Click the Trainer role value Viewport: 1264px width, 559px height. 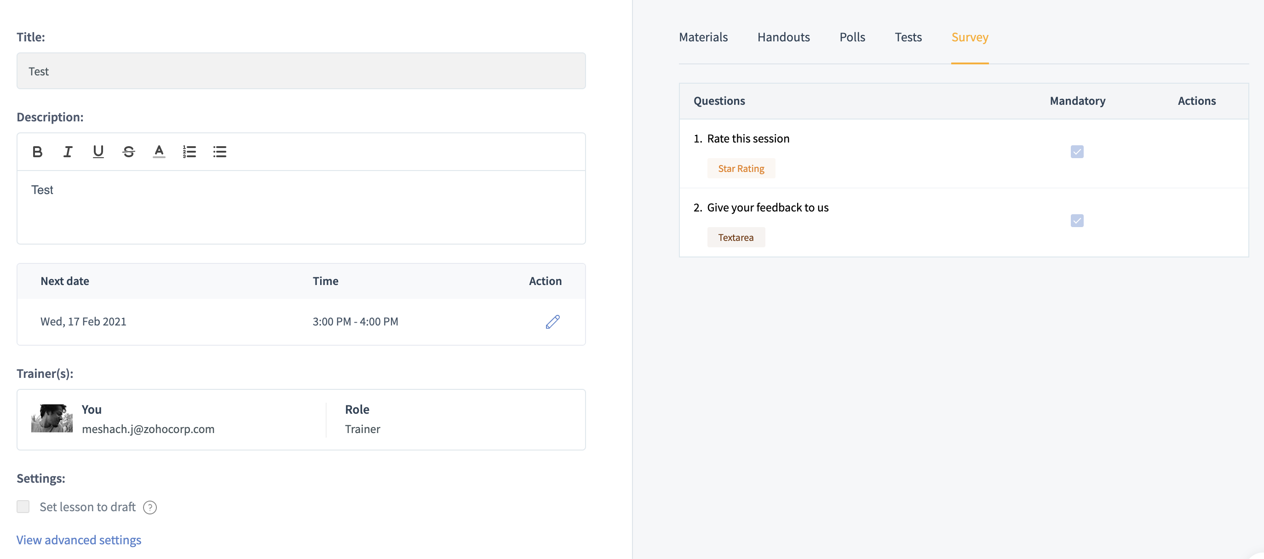(x=362, y=429)
